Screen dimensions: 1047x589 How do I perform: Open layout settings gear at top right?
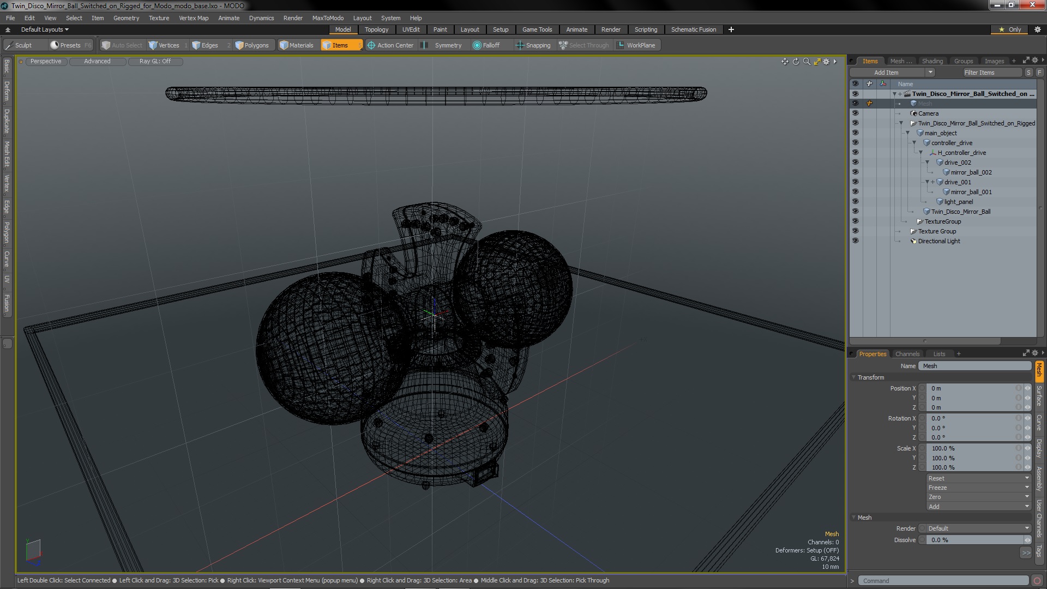(x=1037, y=29)
